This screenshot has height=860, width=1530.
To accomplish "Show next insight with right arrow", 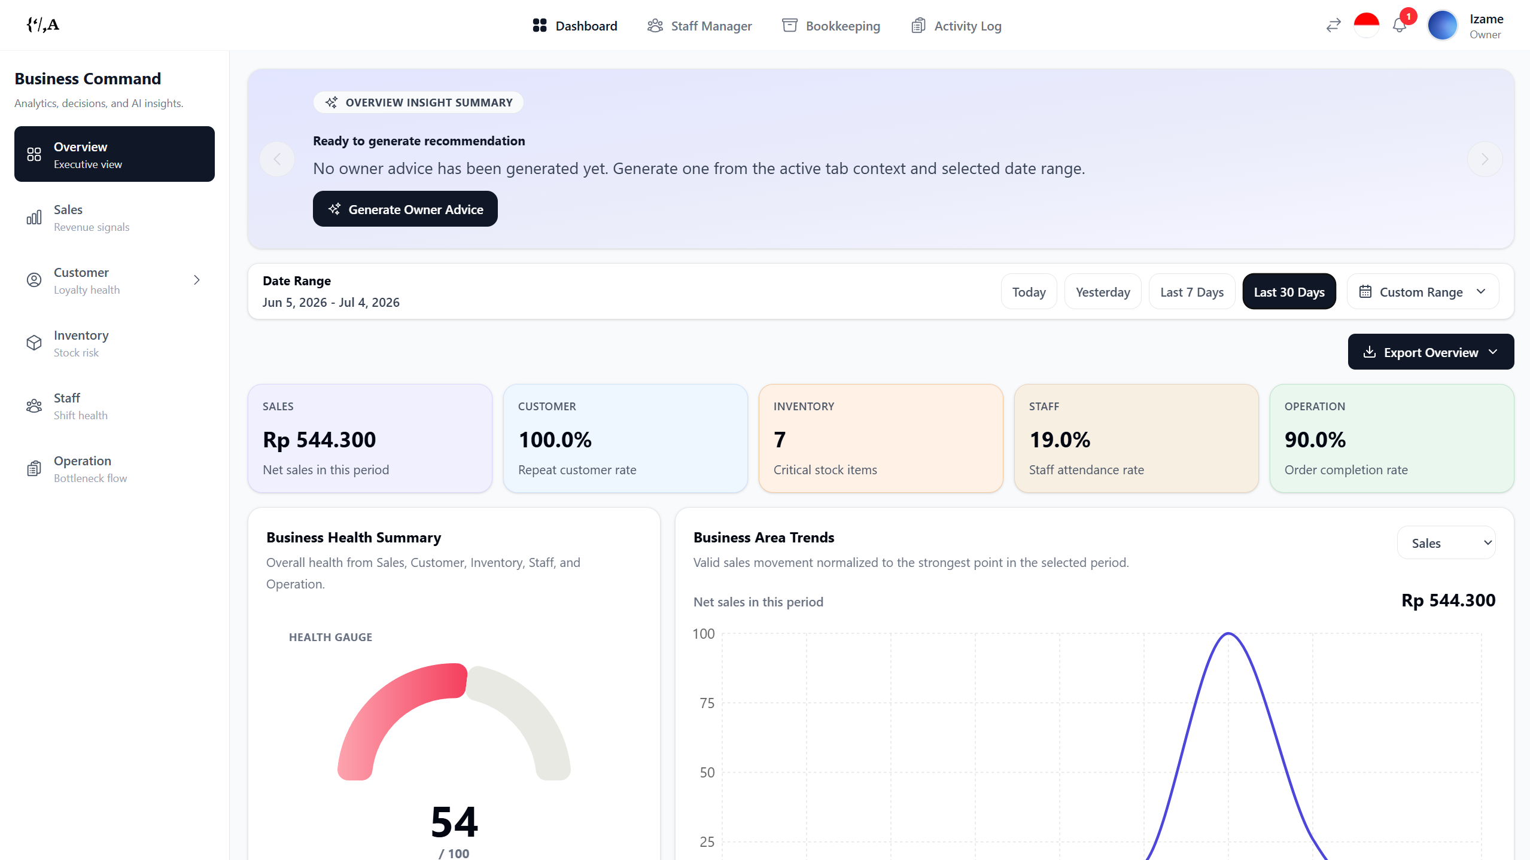I will click(1485, 159).
